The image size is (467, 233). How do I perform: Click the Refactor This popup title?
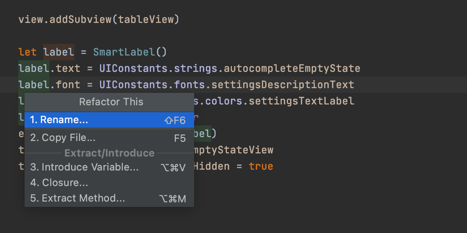coord(111,102)
